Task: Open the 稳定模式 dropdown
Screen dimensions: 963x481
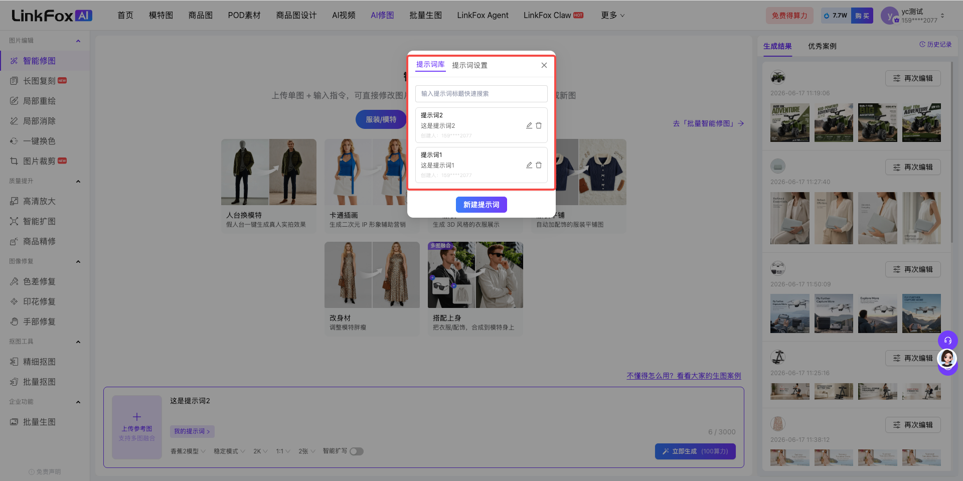Action: (229, 451)
